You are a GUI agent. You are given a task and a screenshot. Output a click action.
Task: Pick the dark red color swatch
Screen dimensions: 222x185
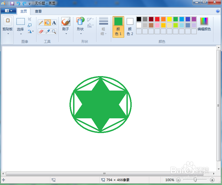coord(151,19)
